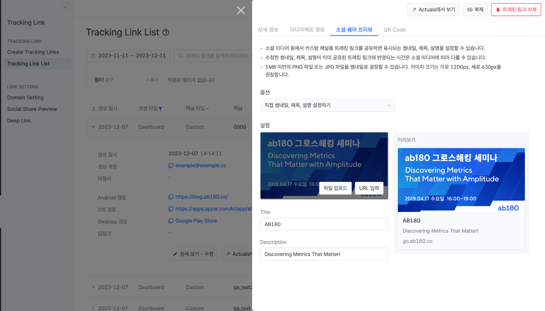This screenshot has height=311, width=545.
Task: Expand the qa_test2 row
Action: click(x=93, y=287)
